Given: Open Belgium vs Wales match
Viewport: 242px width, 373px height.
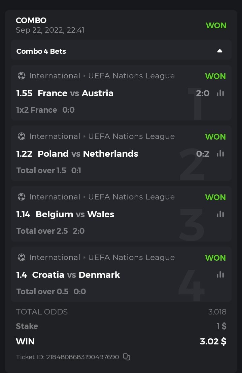Looking at the screenshot, I should (75, 214).
